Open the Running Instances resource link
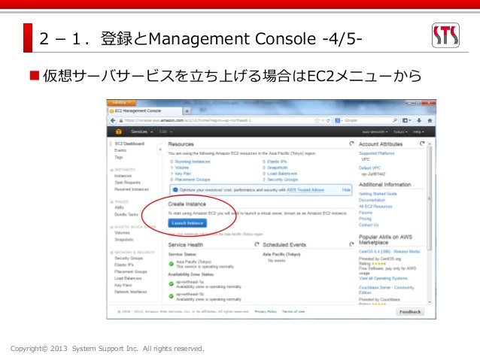Viewport: 480px width, 360px height. [193, 162]
